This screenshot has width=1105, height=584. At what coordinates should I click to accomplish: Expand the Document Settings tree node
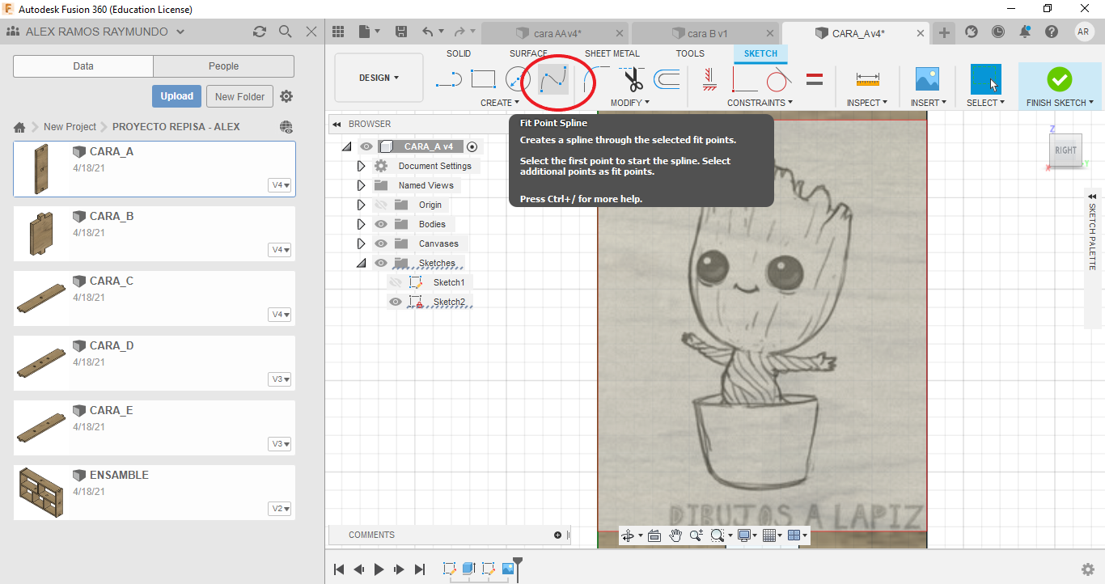click(362, 166)
